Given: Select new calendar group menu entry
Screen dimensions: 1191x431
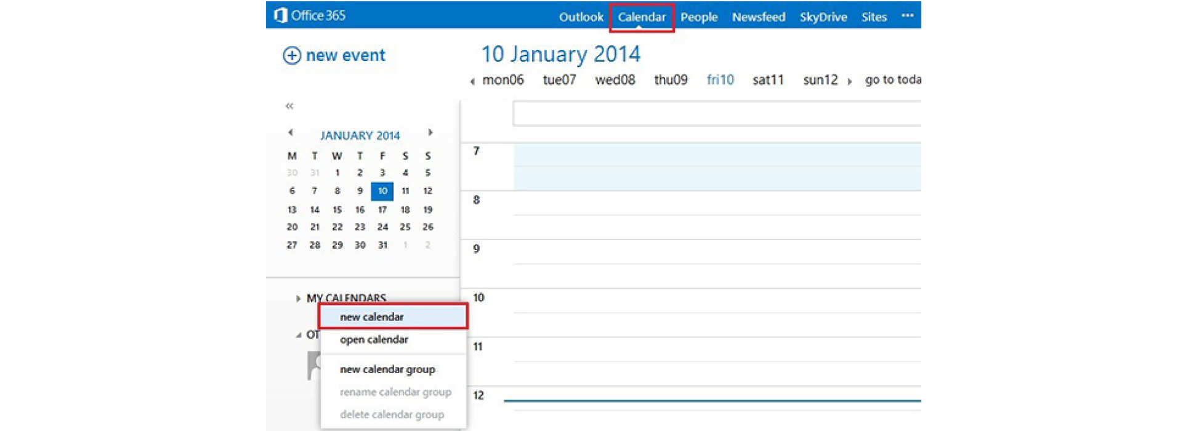Looking at the screenshot, I should pyautogui.click(x=387, y=369).
